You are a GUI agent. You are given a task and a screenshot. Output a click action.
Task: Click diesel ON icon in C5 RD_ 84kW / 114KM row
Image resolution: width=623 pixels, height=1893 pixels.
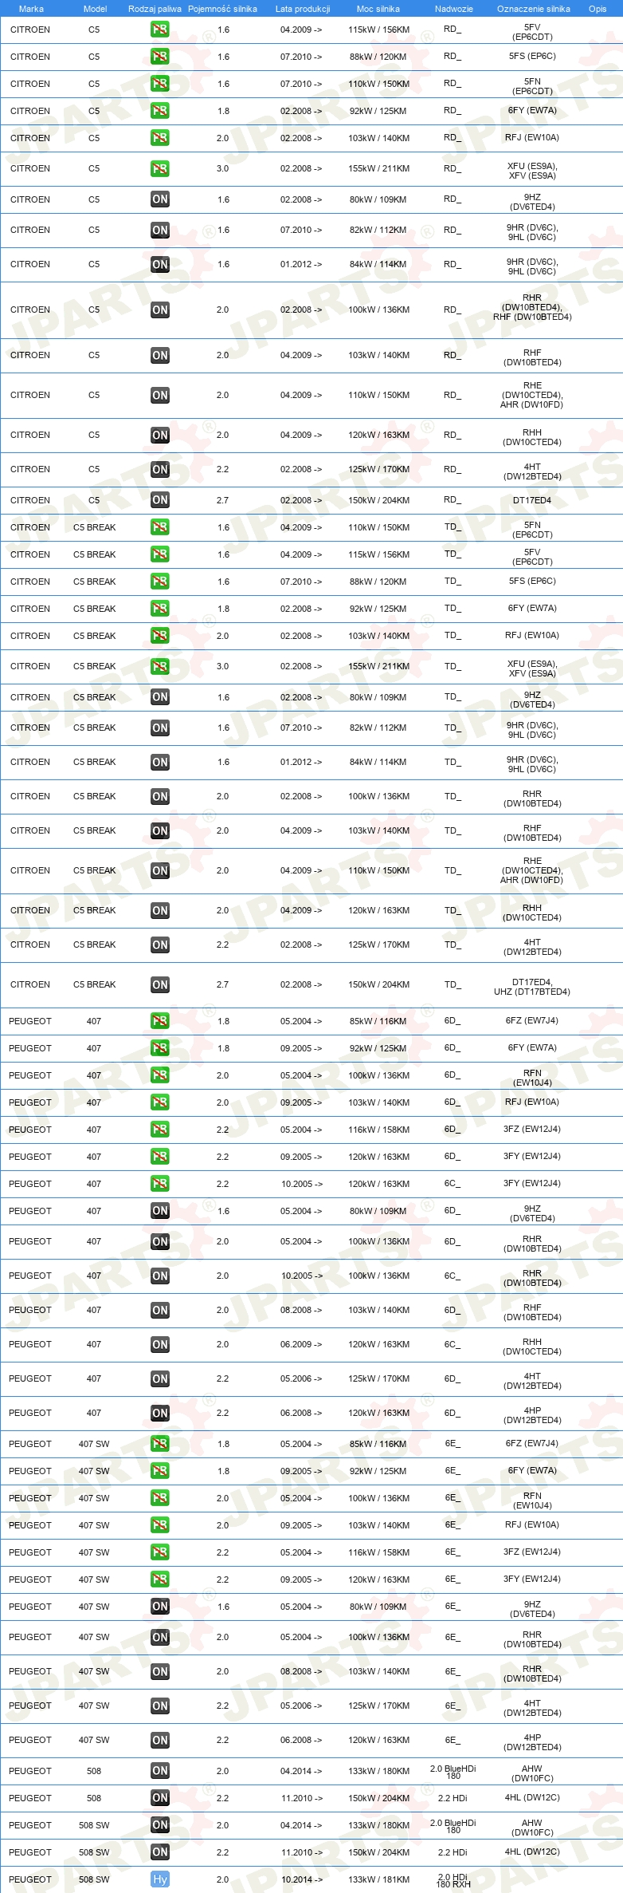tap(160, 264)
